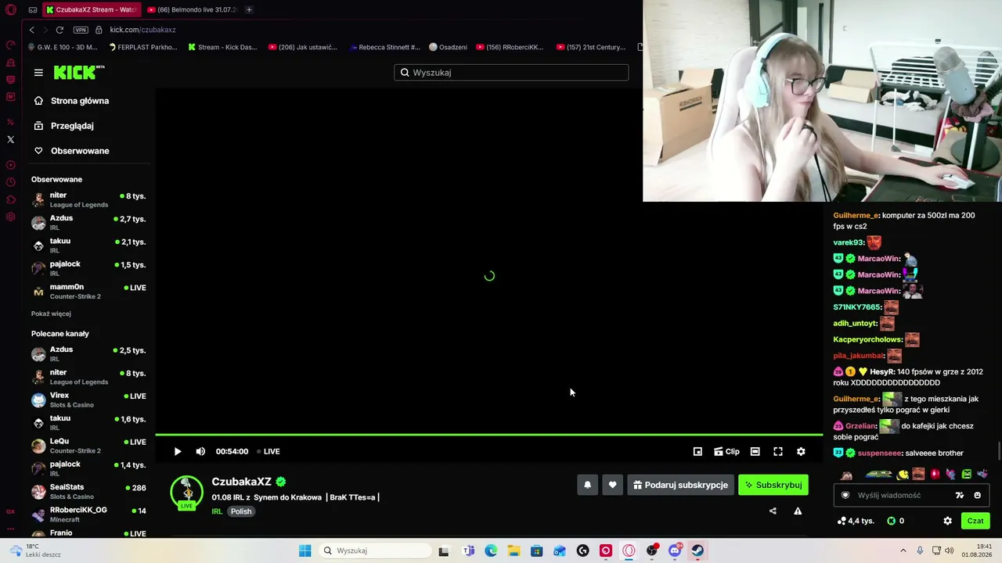1002x563 pixels.
Task: Toggle notifications bell for CzubakaXZ
Action: (x=587, y=485)
